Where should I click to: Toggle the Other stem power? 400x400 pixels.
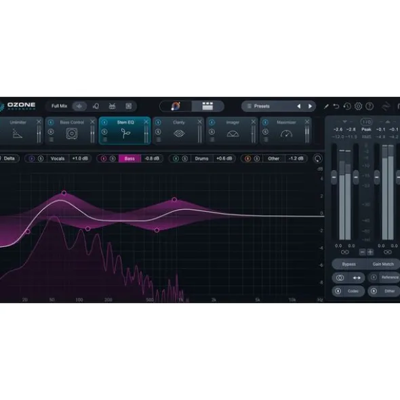(x=247, y=158)
